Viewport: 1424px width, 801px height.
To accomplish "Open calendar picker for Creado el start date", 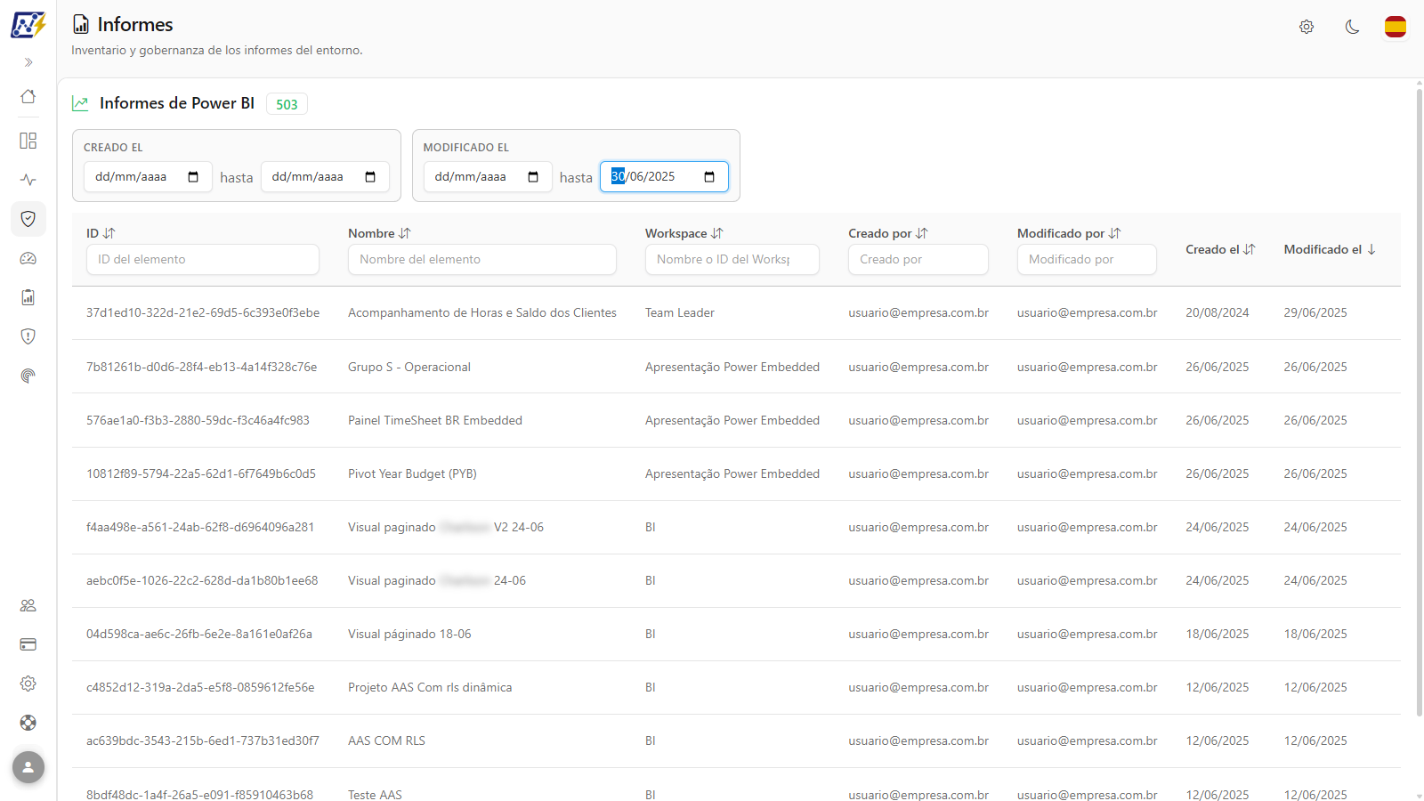I will click(193, 177).
